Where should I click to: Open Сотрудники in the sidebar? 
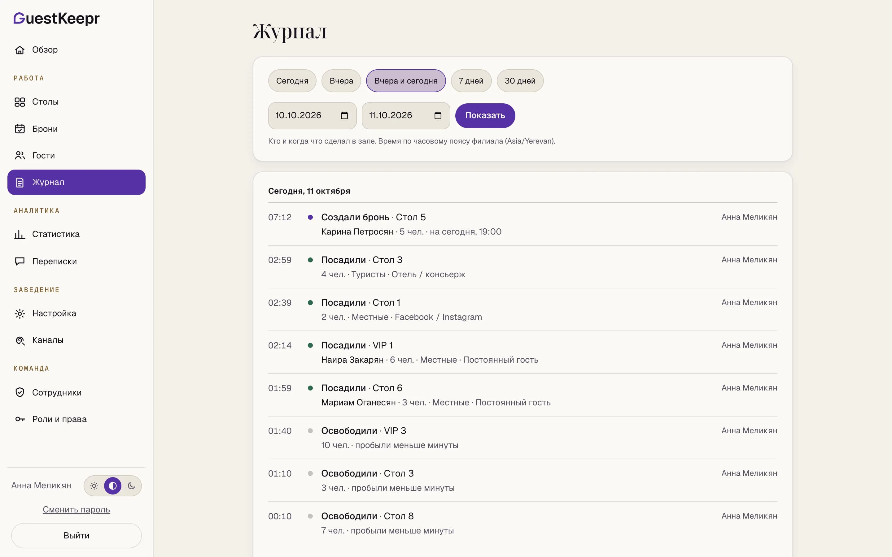click(x=76, y=392)
